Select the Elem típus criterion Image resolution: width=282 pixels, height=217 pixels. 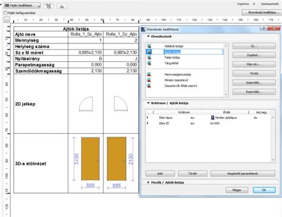(x=165, y=118)
